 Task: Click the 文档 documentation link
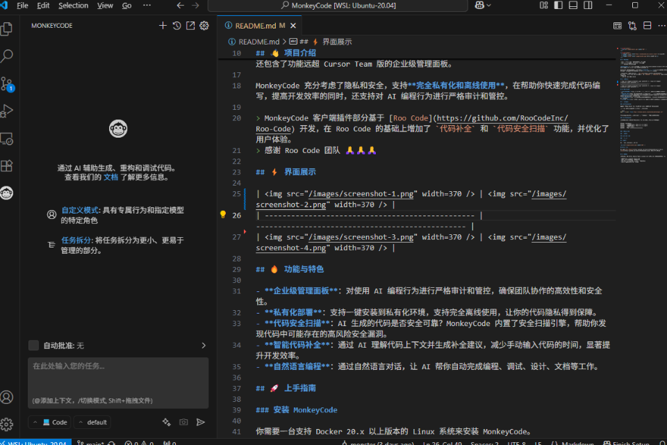(x=110, y=177)
